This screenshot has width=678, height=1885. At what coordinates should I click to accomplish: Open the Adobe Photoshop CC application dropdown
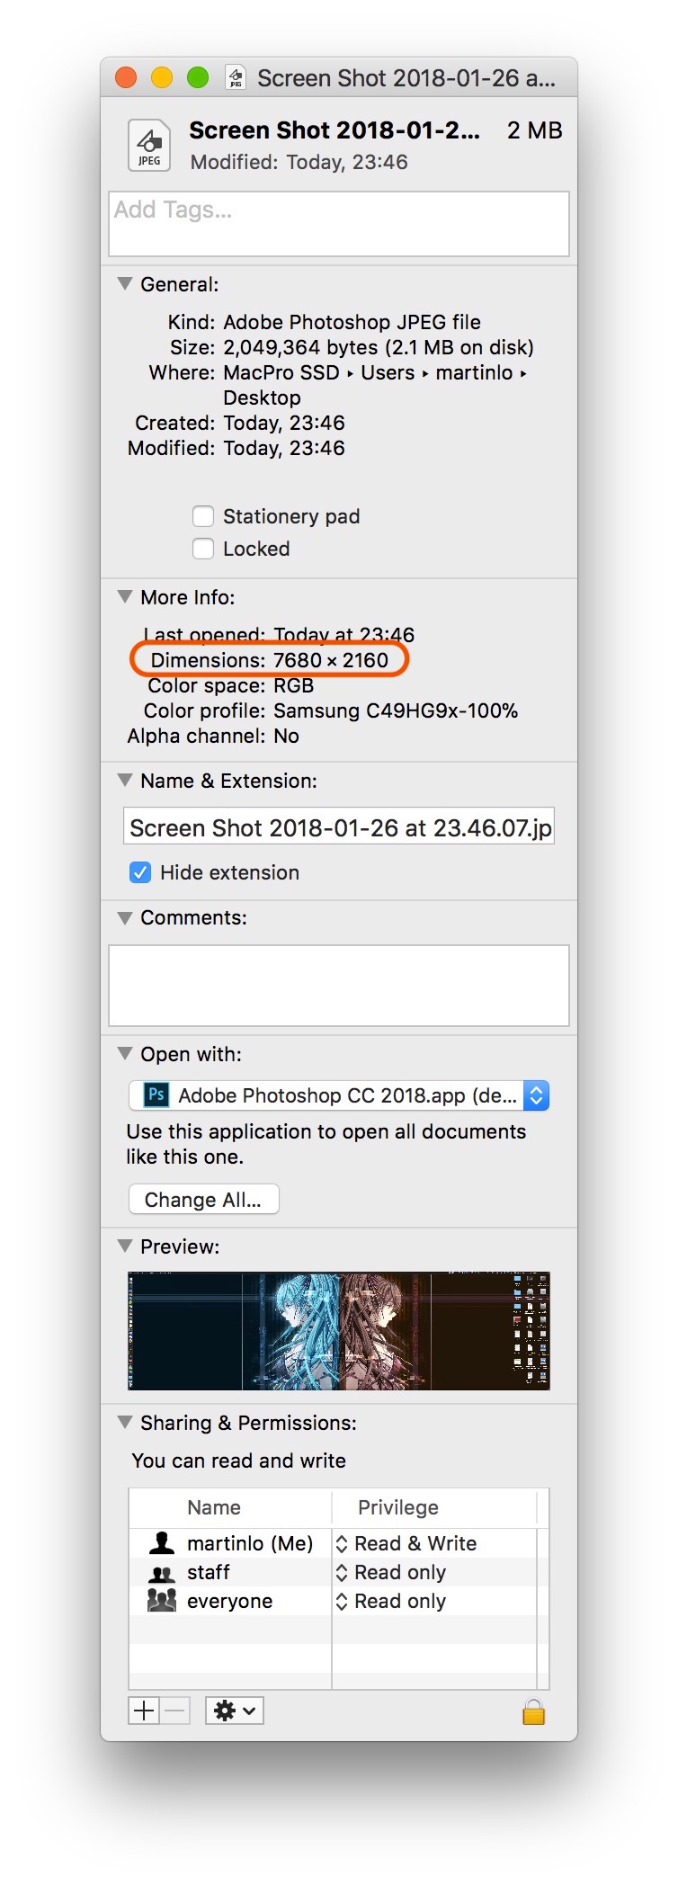tap(339, 1095)
